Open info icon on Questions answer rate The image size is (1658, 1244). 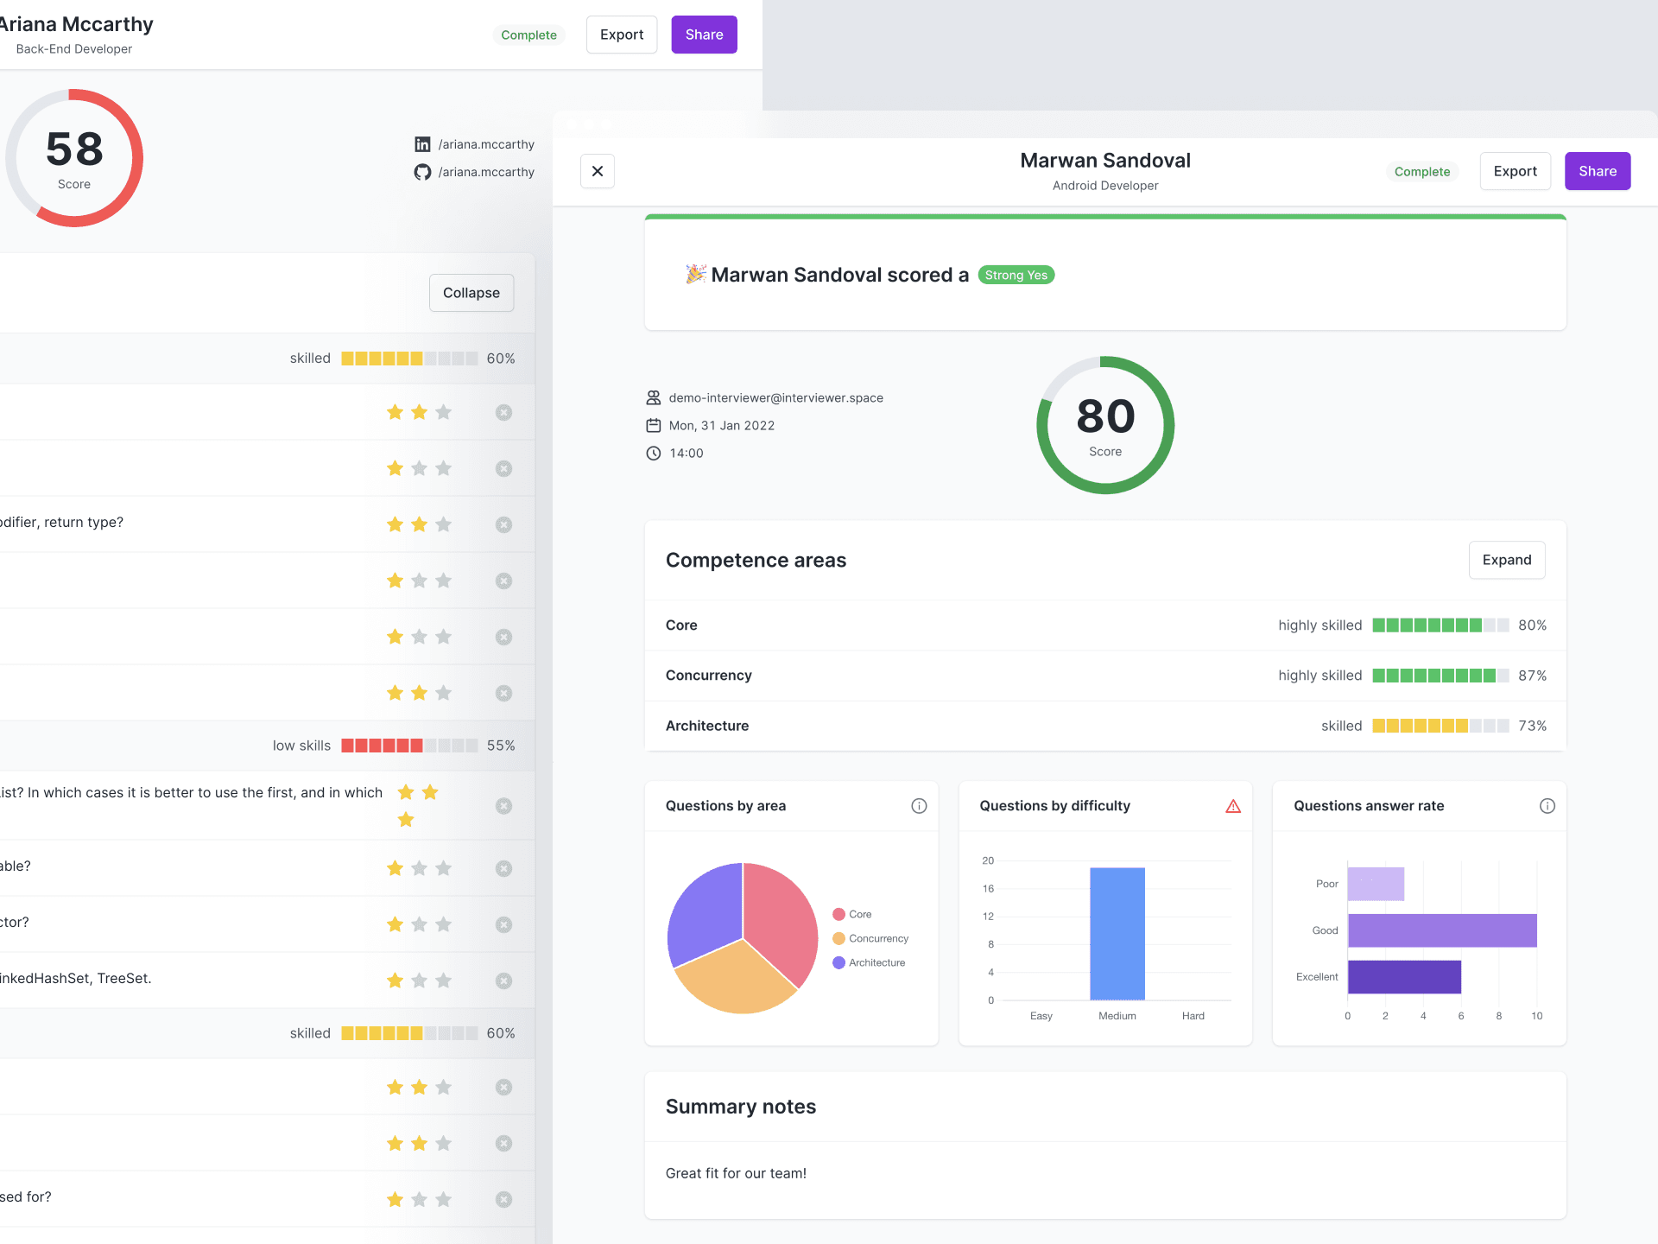[x=1547, y=806]
